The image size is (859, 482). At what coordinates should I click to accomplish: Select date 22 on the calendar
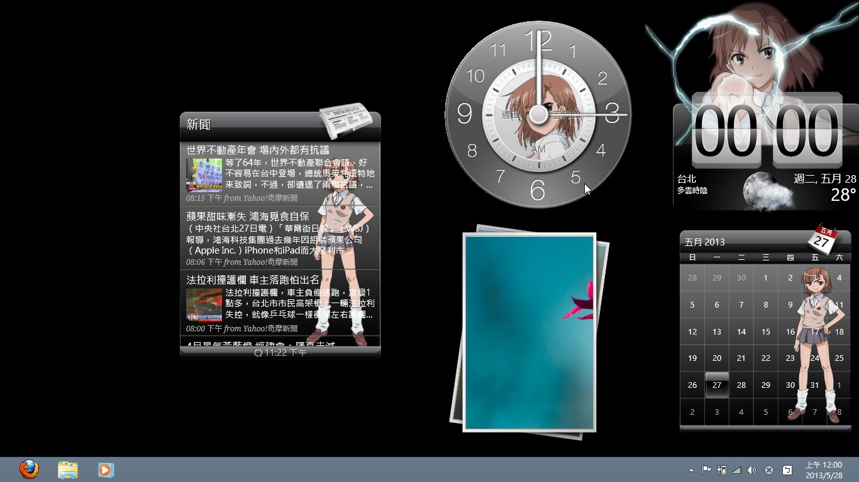(766, 358)
